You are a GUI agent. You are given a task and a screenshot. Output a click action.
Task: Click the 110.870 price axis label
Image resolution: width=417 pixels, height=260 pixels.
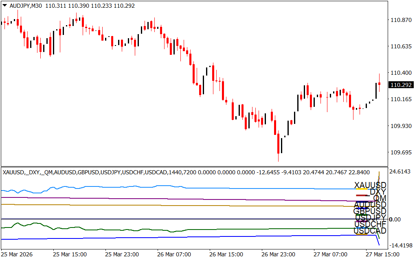pyautogui.click(x=401, y=20)
